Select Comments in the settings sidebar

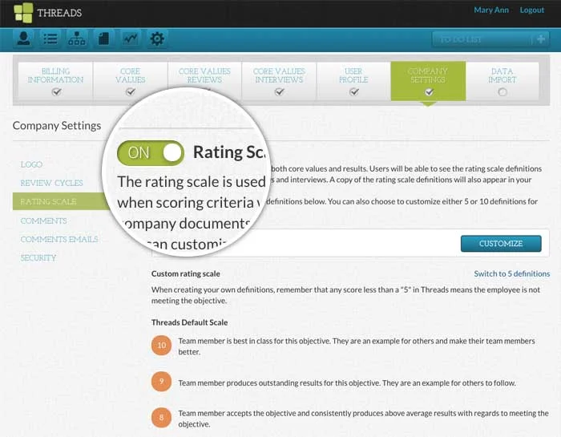coord(43,221)
